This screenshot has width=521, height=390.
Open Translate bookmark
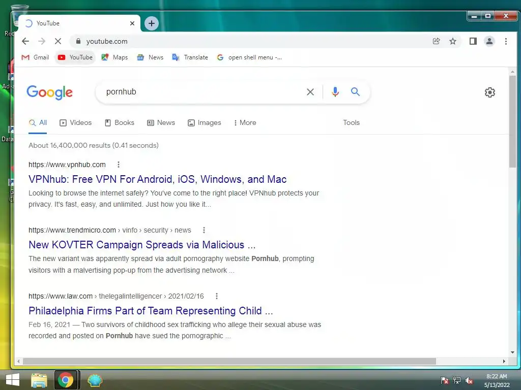pos(190,57)
